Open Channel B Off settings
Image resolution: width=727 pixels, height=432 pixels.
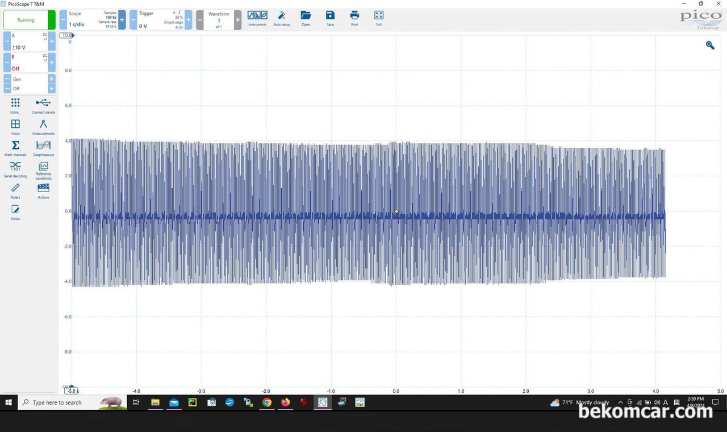(x=30, y=63)
